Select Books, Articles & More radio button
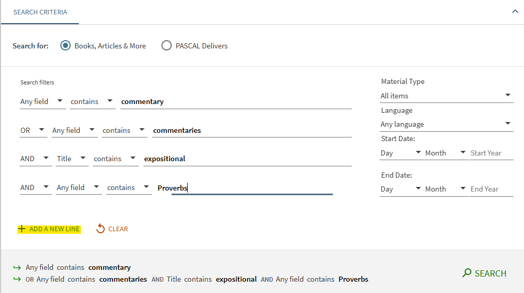 pos(65,46)
